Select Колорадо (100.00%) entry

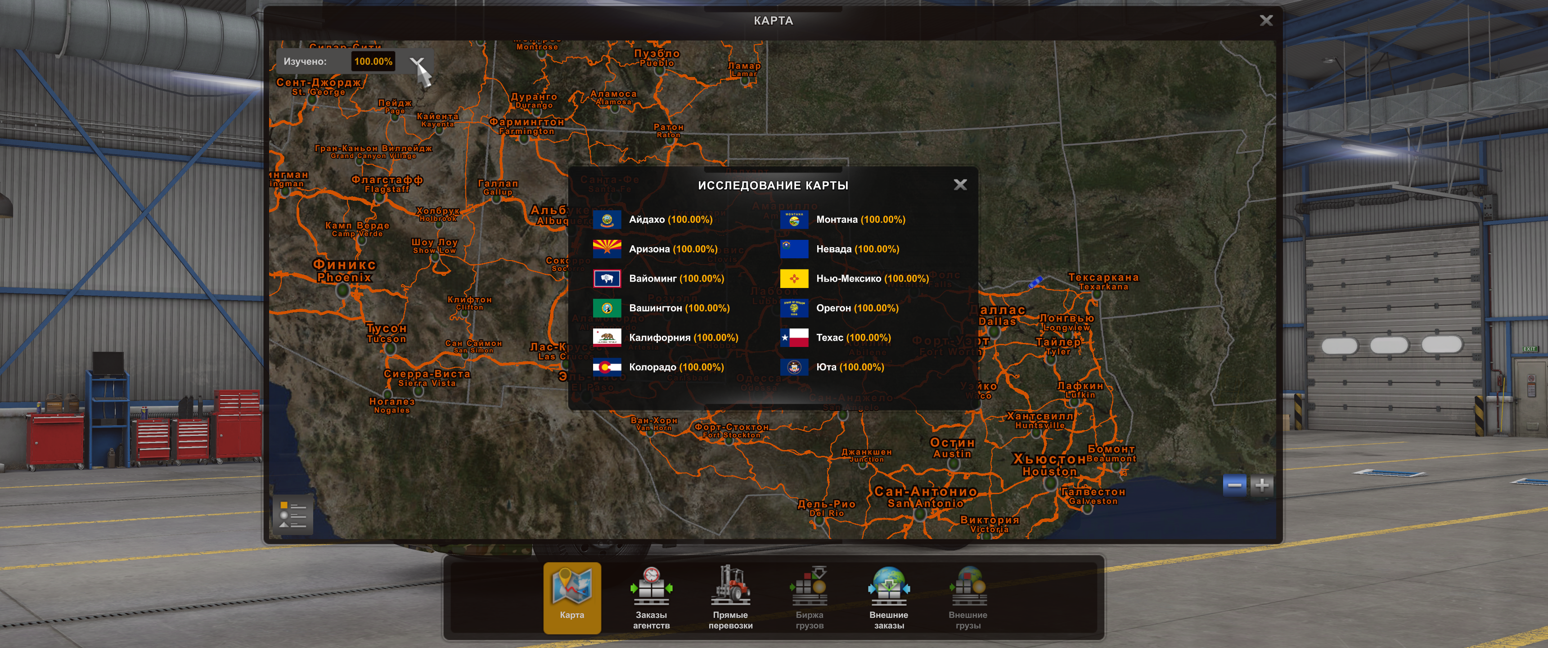[676, 367]
